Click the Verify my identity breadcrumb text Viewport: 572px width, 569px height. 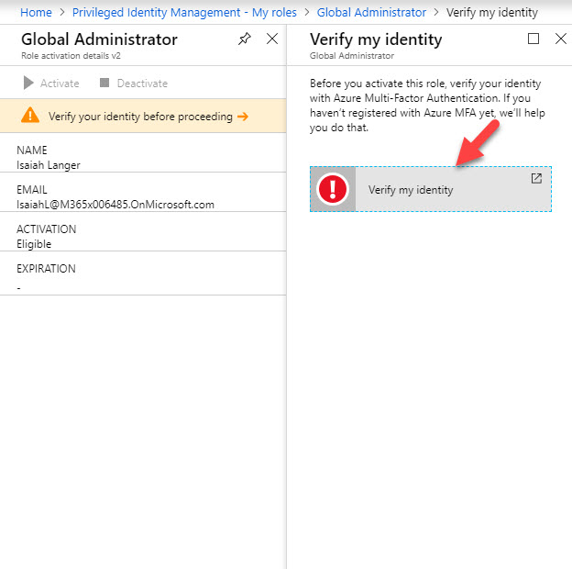point(491,13)
